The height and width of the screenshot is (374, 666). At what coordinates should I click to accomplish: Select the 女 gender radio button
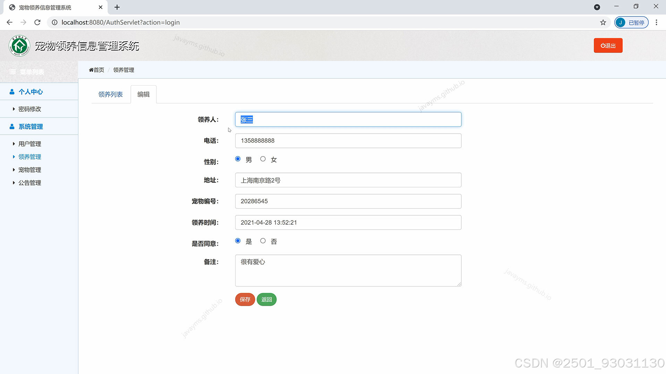263,159
